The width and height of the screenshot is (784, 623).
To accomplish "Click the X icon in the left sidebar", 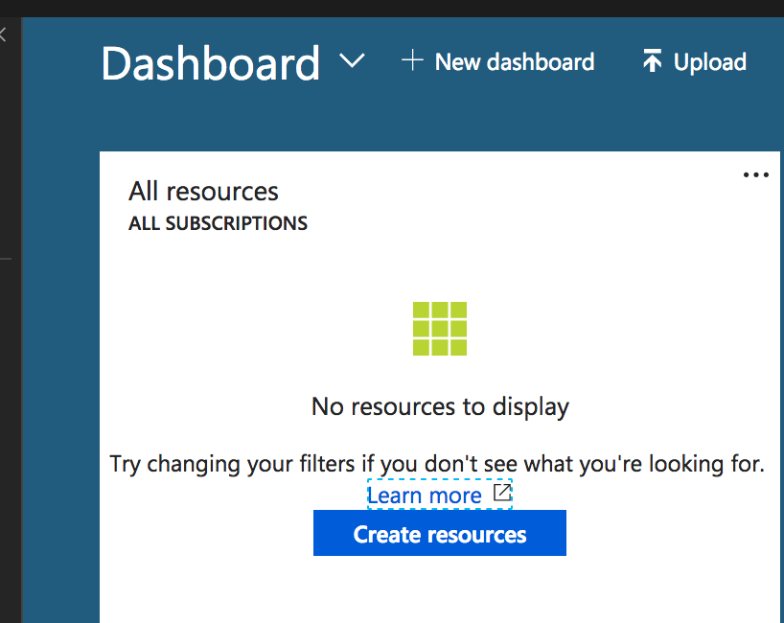I will [x=3, y=35].
